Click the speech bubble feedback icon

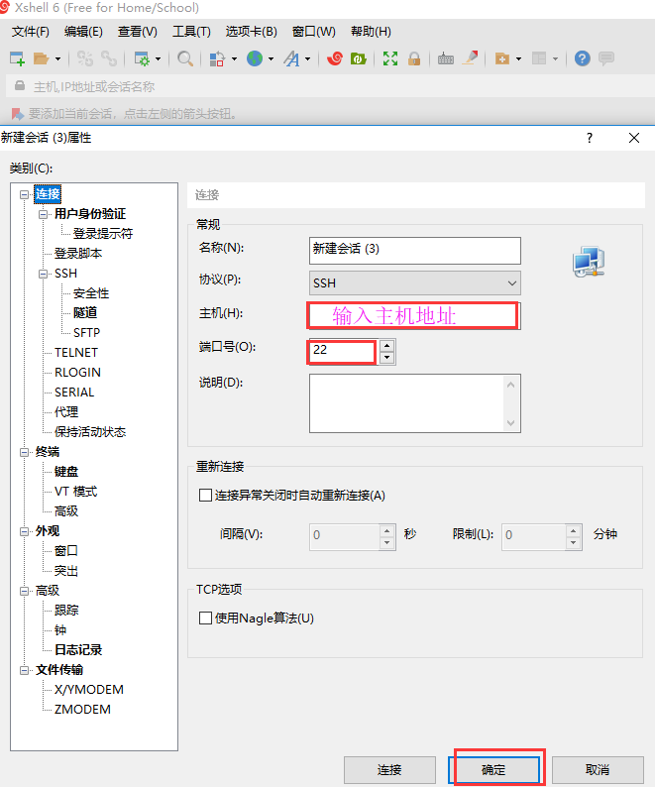pyautogui.click(x=606, y=58)
